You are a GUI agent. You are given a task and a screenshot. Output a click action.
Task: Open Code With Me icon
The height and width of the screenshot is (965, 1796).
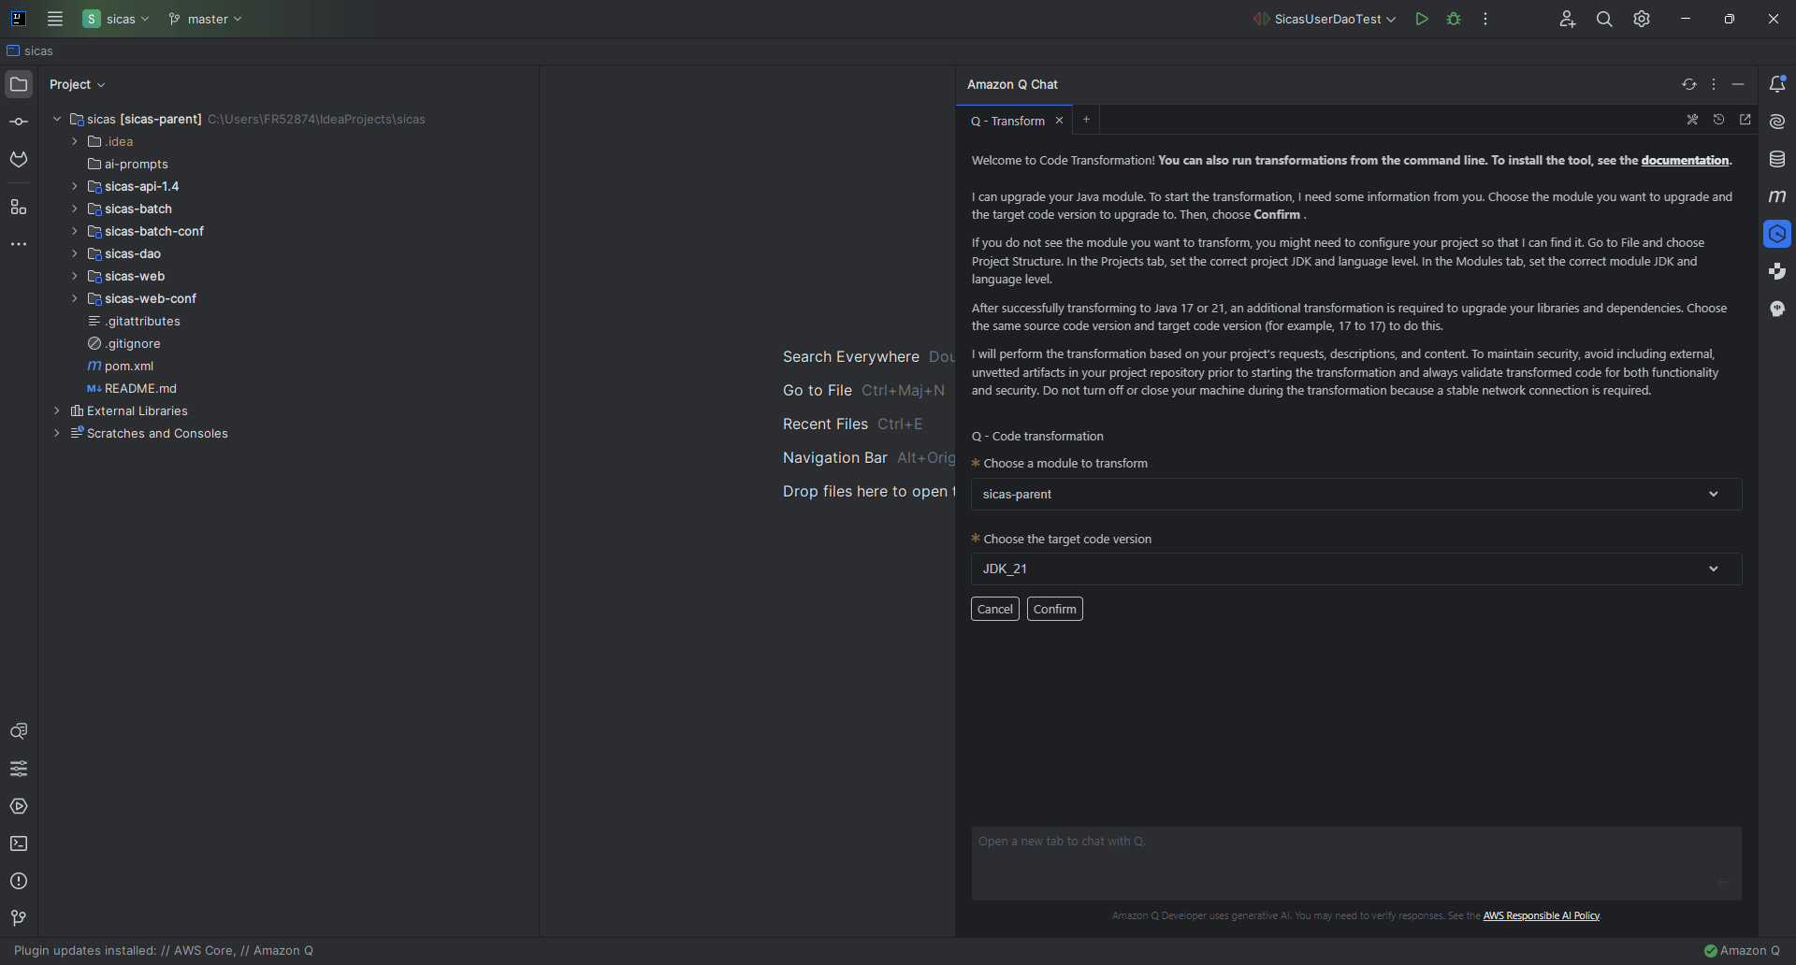1568,19
